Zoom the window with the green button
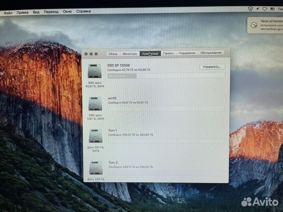Image resolution: width=283 pixels, height=212 pixels. 96,54
